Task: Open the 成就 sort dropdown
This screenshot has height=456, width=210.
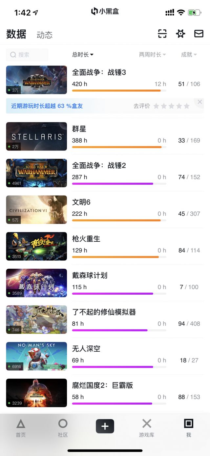Action: click(189, 55)
